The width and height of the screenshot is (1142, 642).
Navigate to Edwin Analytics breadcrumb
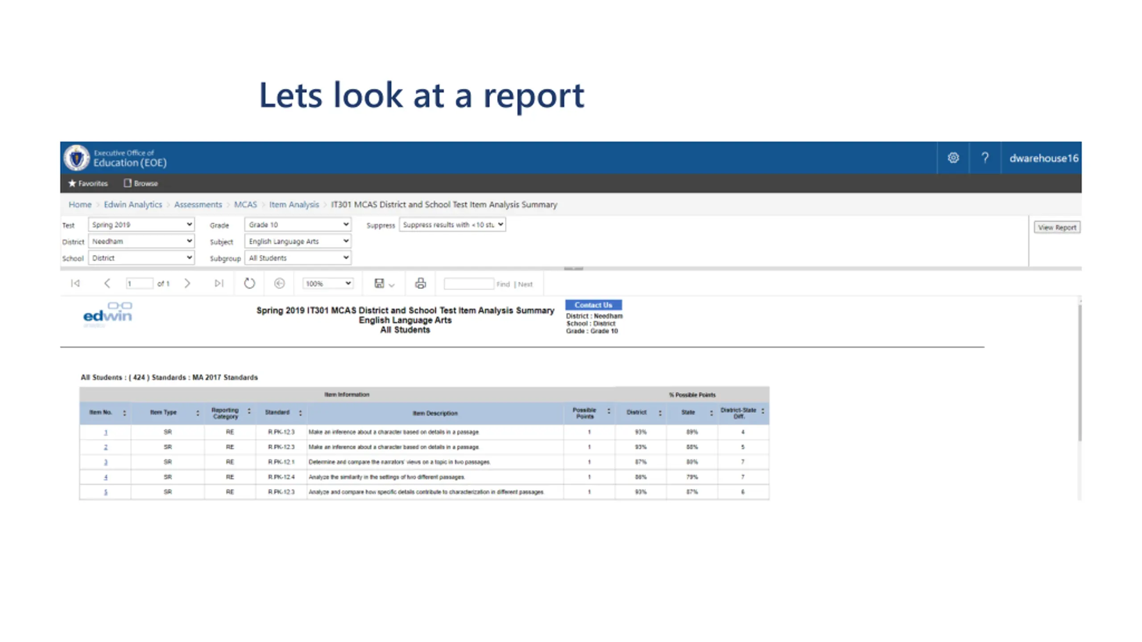click(133, 204)
